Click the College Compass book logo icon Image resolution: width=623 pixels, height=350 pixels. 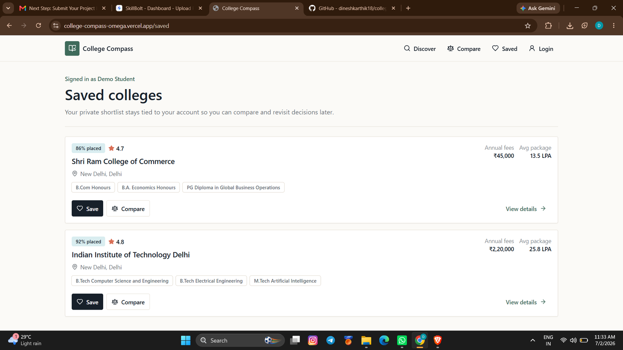[72, 49]
